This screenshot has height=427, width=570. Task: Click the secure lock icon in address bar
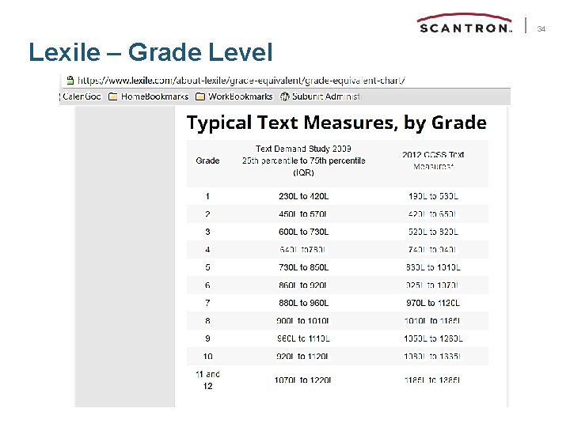point(70,80)
